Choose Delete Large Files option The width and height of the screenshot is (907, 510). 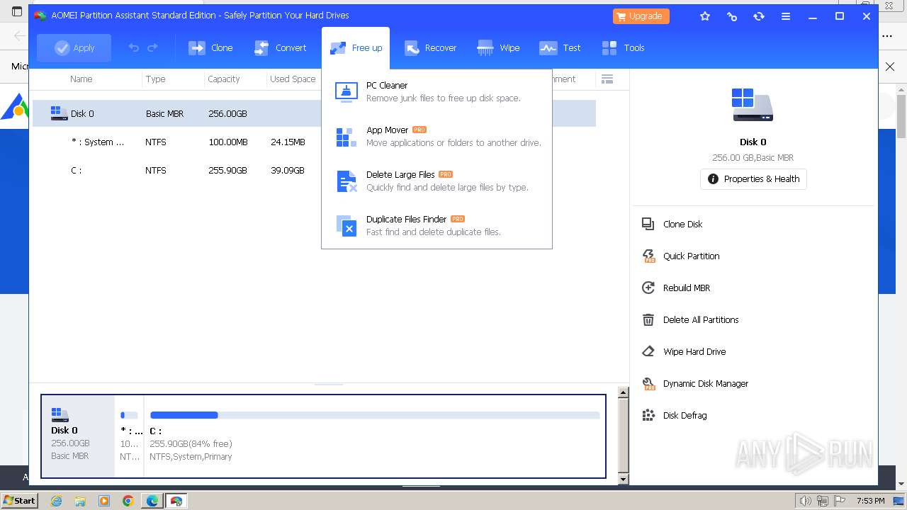point(436,181)
